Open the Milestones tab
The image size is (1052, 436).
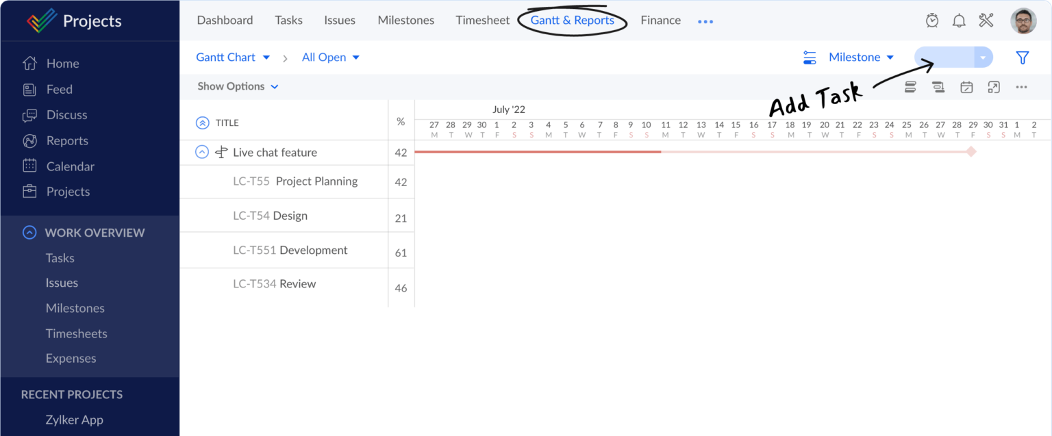pos(405,20)
